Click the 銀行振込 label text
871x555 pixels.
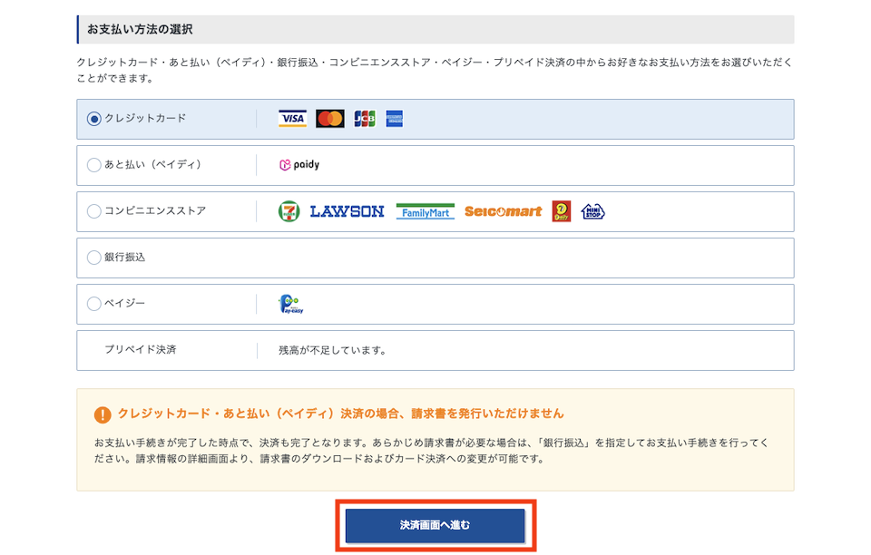click(x=125, y=257)
